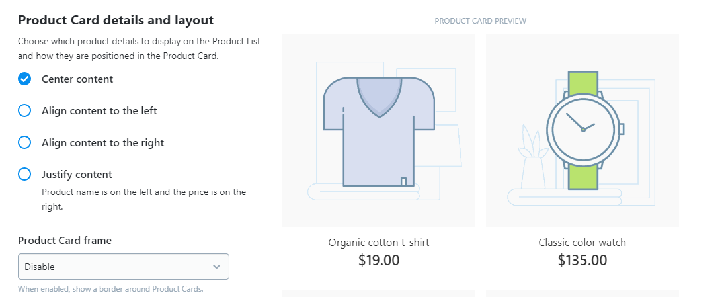Open the Product Card frame dropdown
Viewport: 722px width, 297px height.
coord(124,267)
